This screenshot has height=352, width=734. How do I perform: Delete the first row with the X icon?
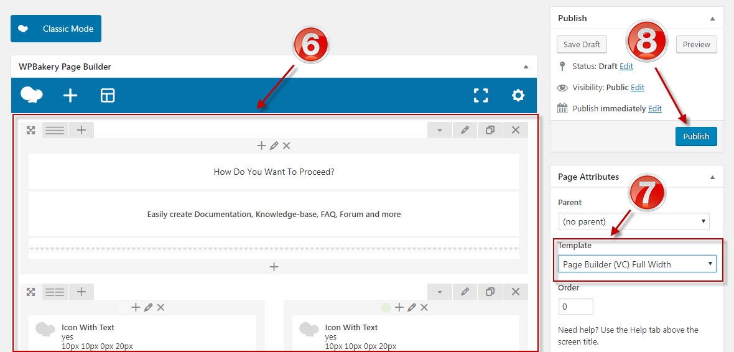pyautogui.click(x=515, y=130)
